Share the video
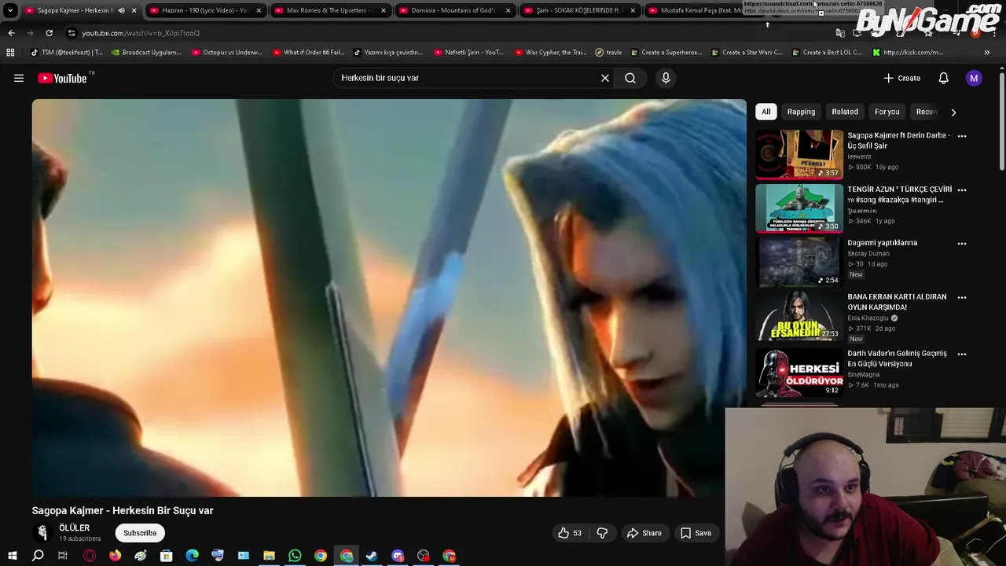The width and height of the screenshot is (1006, 566). pos(644,533)
